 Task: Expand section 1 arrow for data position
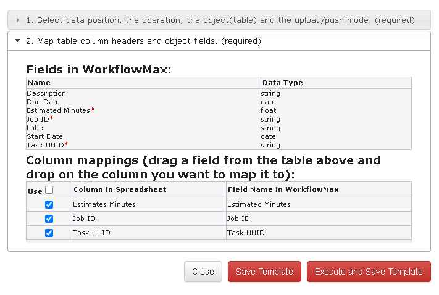18,20
